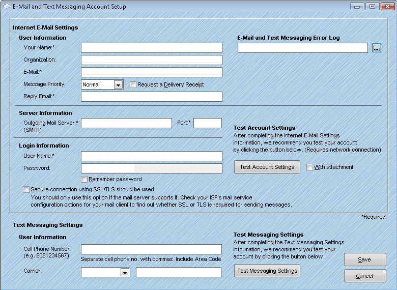Click the carrier text box beside dropdown
The height and width of the screenshot is (290, 397).
pyautogui.click(x=179, y=272)
